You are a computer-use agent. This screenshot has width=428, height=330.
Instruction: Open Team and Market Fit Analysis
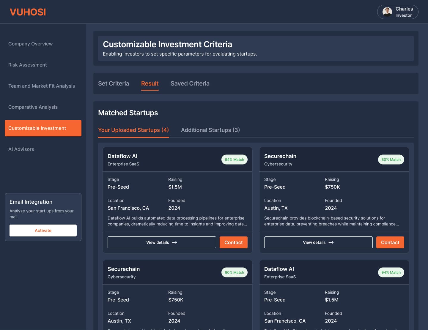(42, 86)
